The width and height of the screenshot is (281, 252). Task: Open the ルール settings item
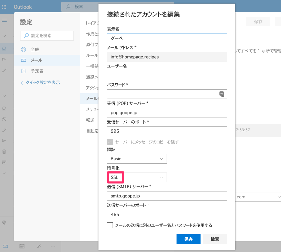pyautogui.click(x=92, y=55)
